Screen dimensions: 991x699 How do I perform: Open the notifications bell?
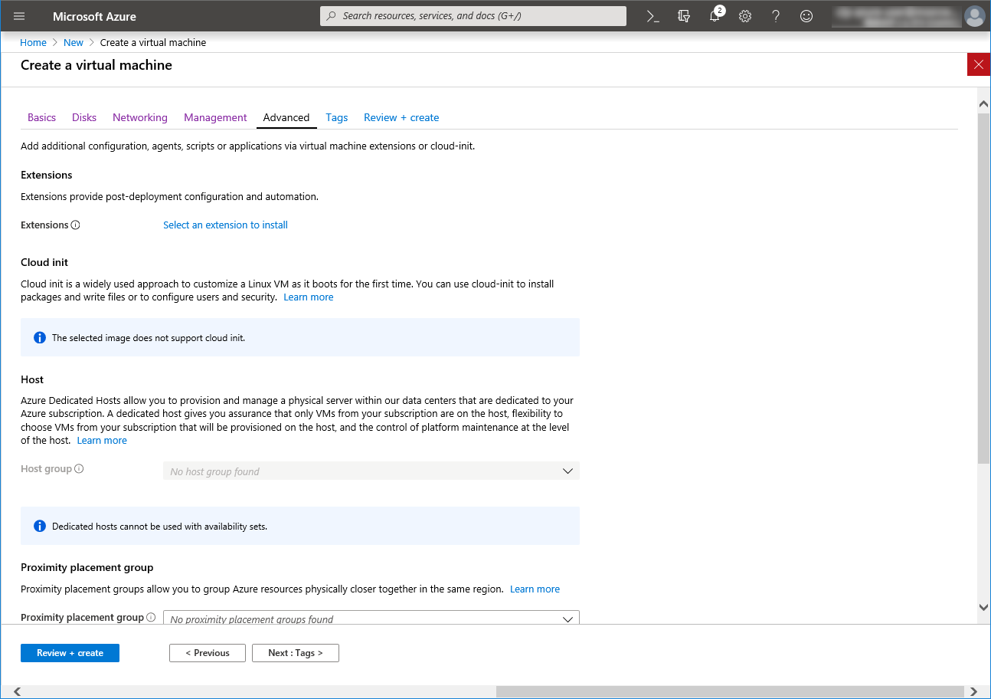tap(715, 16)
